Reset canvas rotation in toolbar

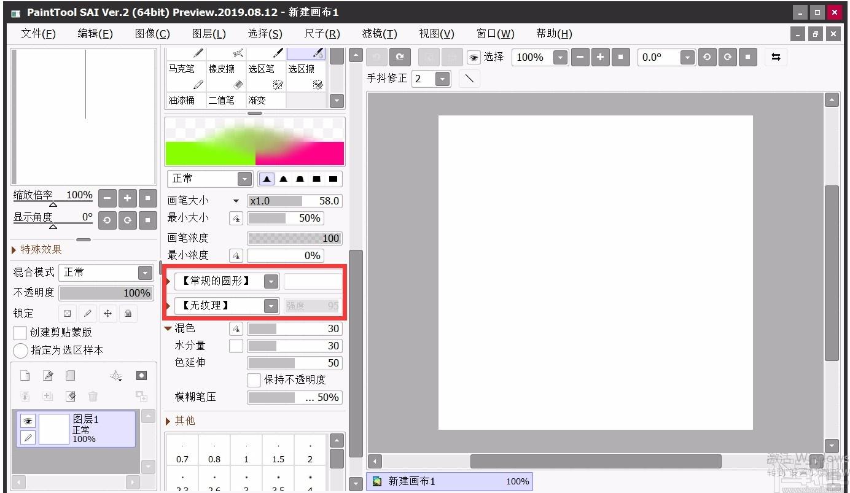[x=747, y=57]
